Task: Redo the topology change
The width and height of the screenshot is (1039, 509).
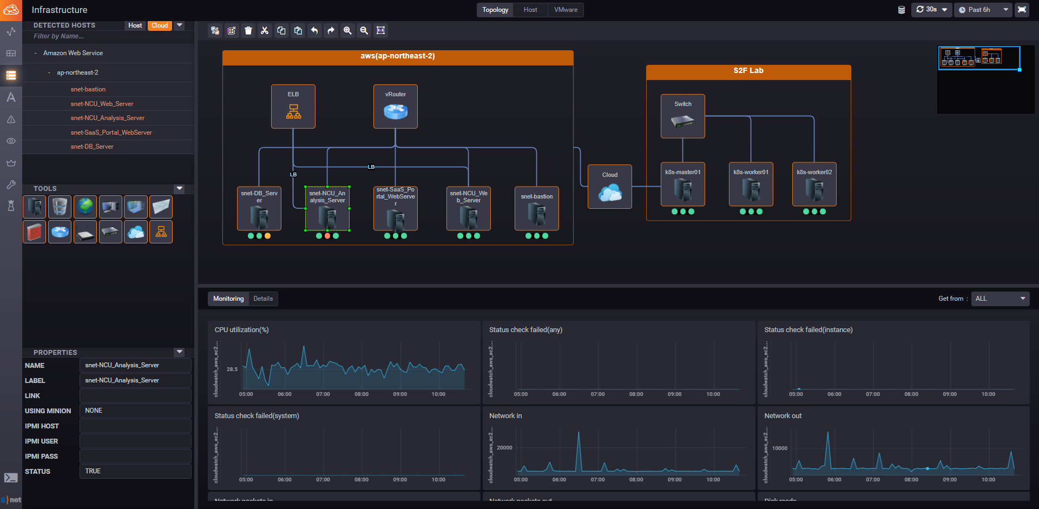Action: tap(331, 31)
